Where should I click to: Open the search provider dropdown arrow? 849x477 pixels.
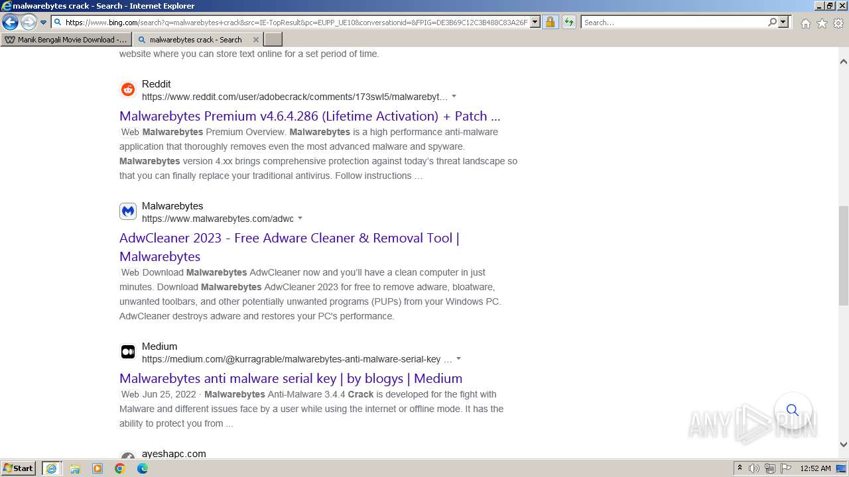coord(783,23)
